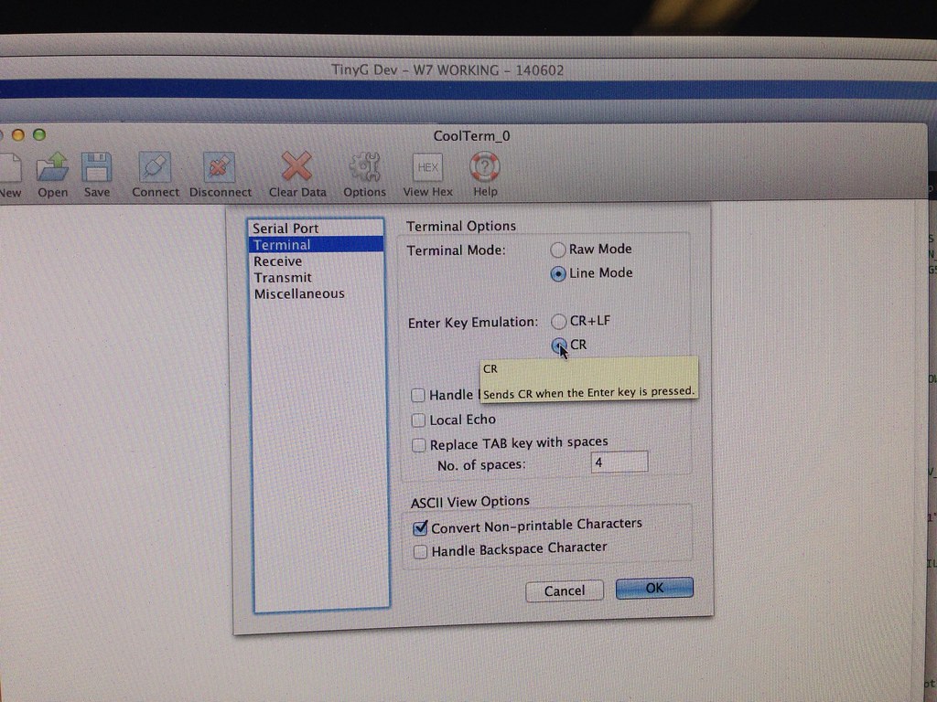
Task: Click the CoolTerm_0 window title
Action: pos(471,136)
